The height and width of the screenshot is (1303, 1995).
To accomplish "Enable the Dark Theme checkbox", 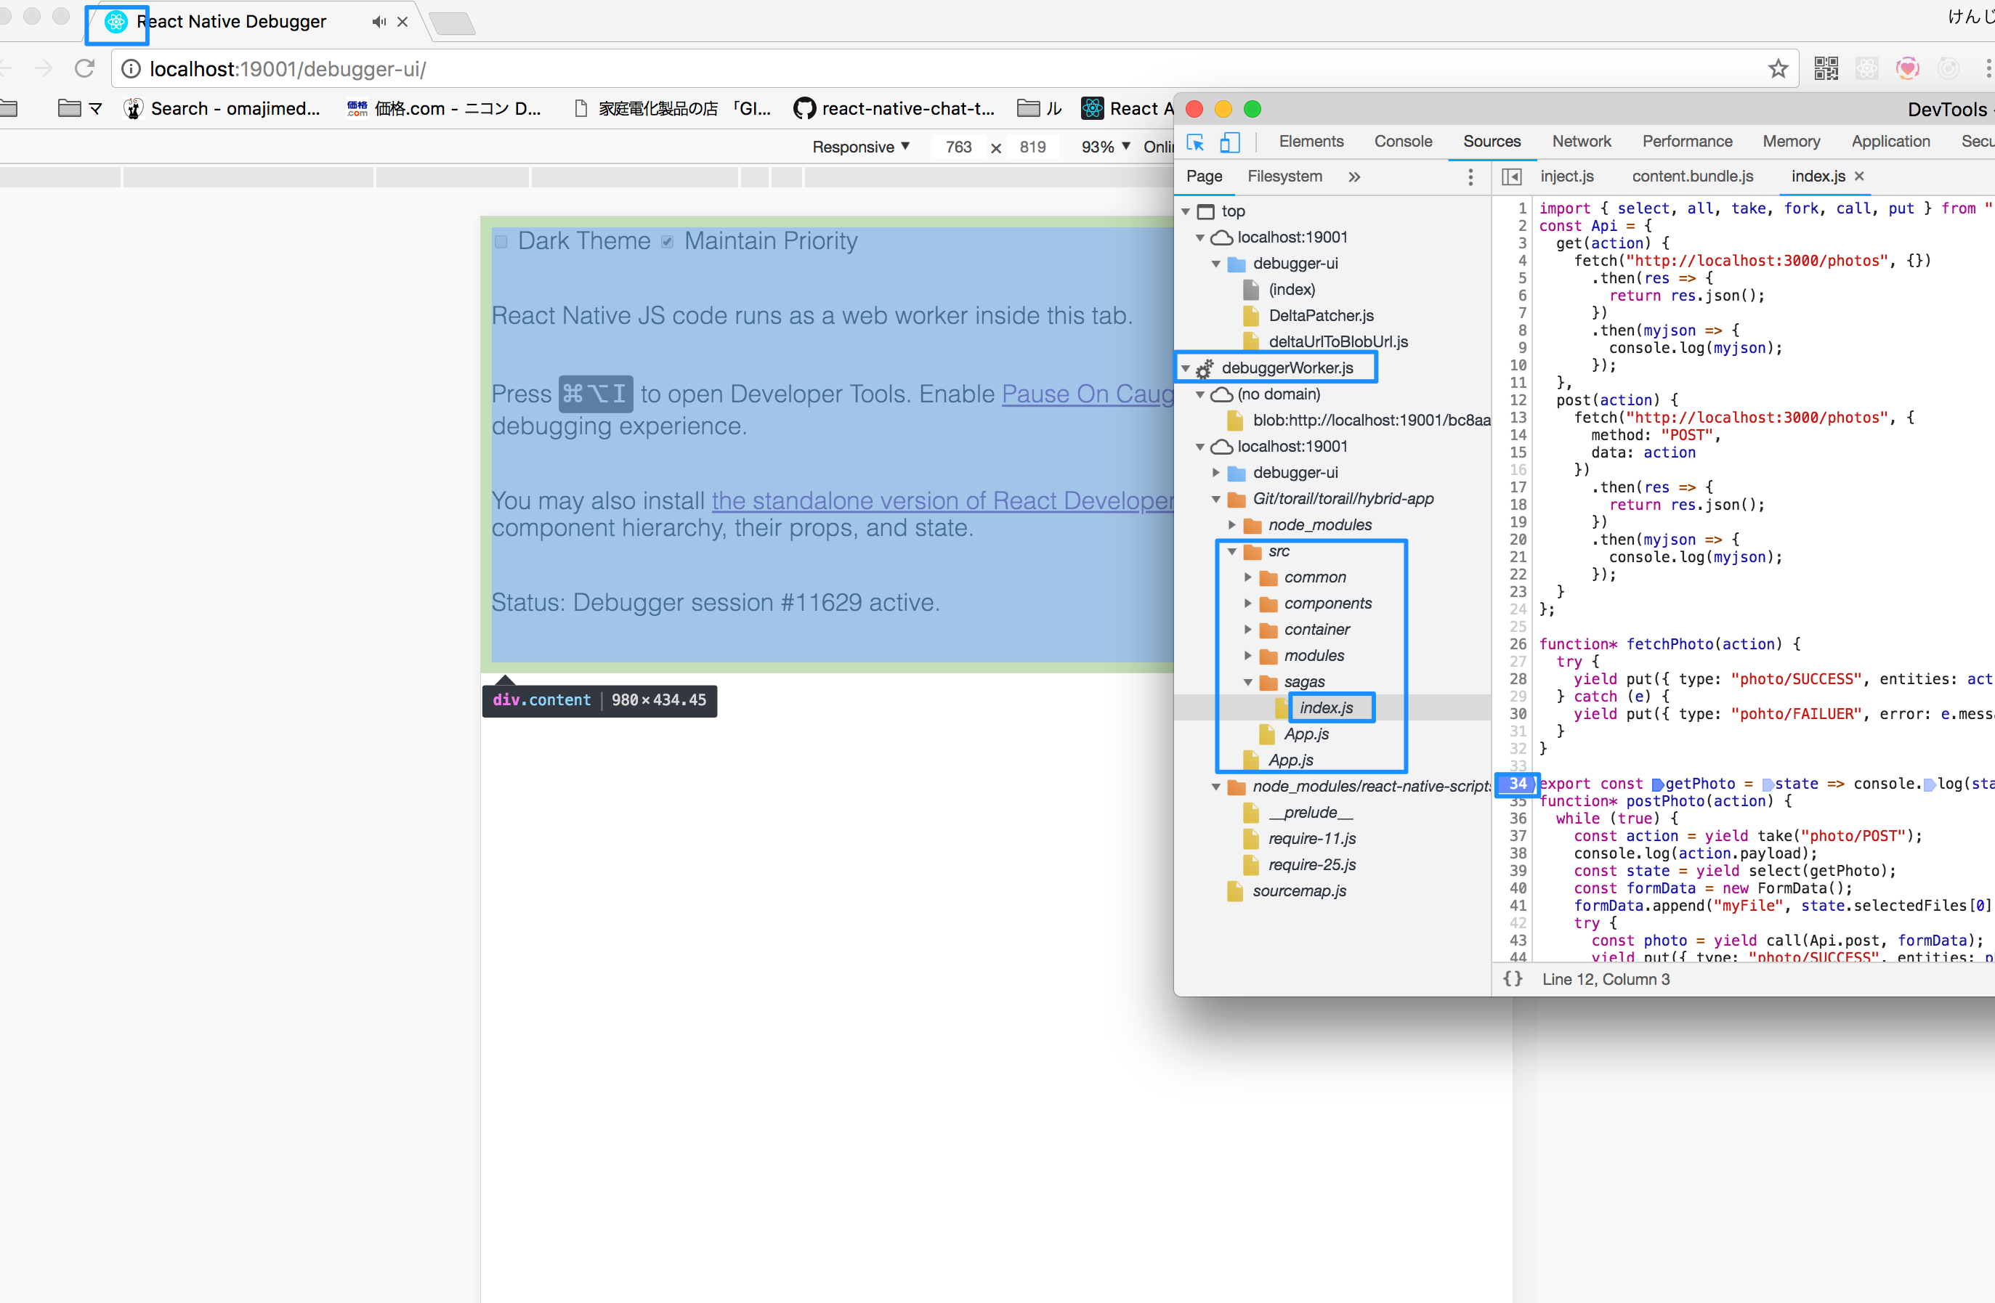I will [x=501, y=242].
